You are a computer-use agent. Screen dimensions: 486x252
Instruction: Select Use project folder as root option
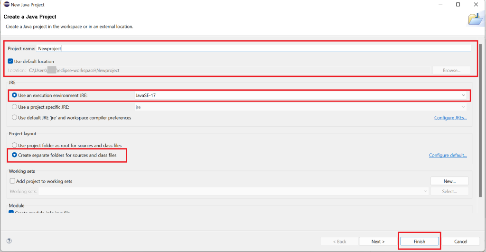pos(15,145)
